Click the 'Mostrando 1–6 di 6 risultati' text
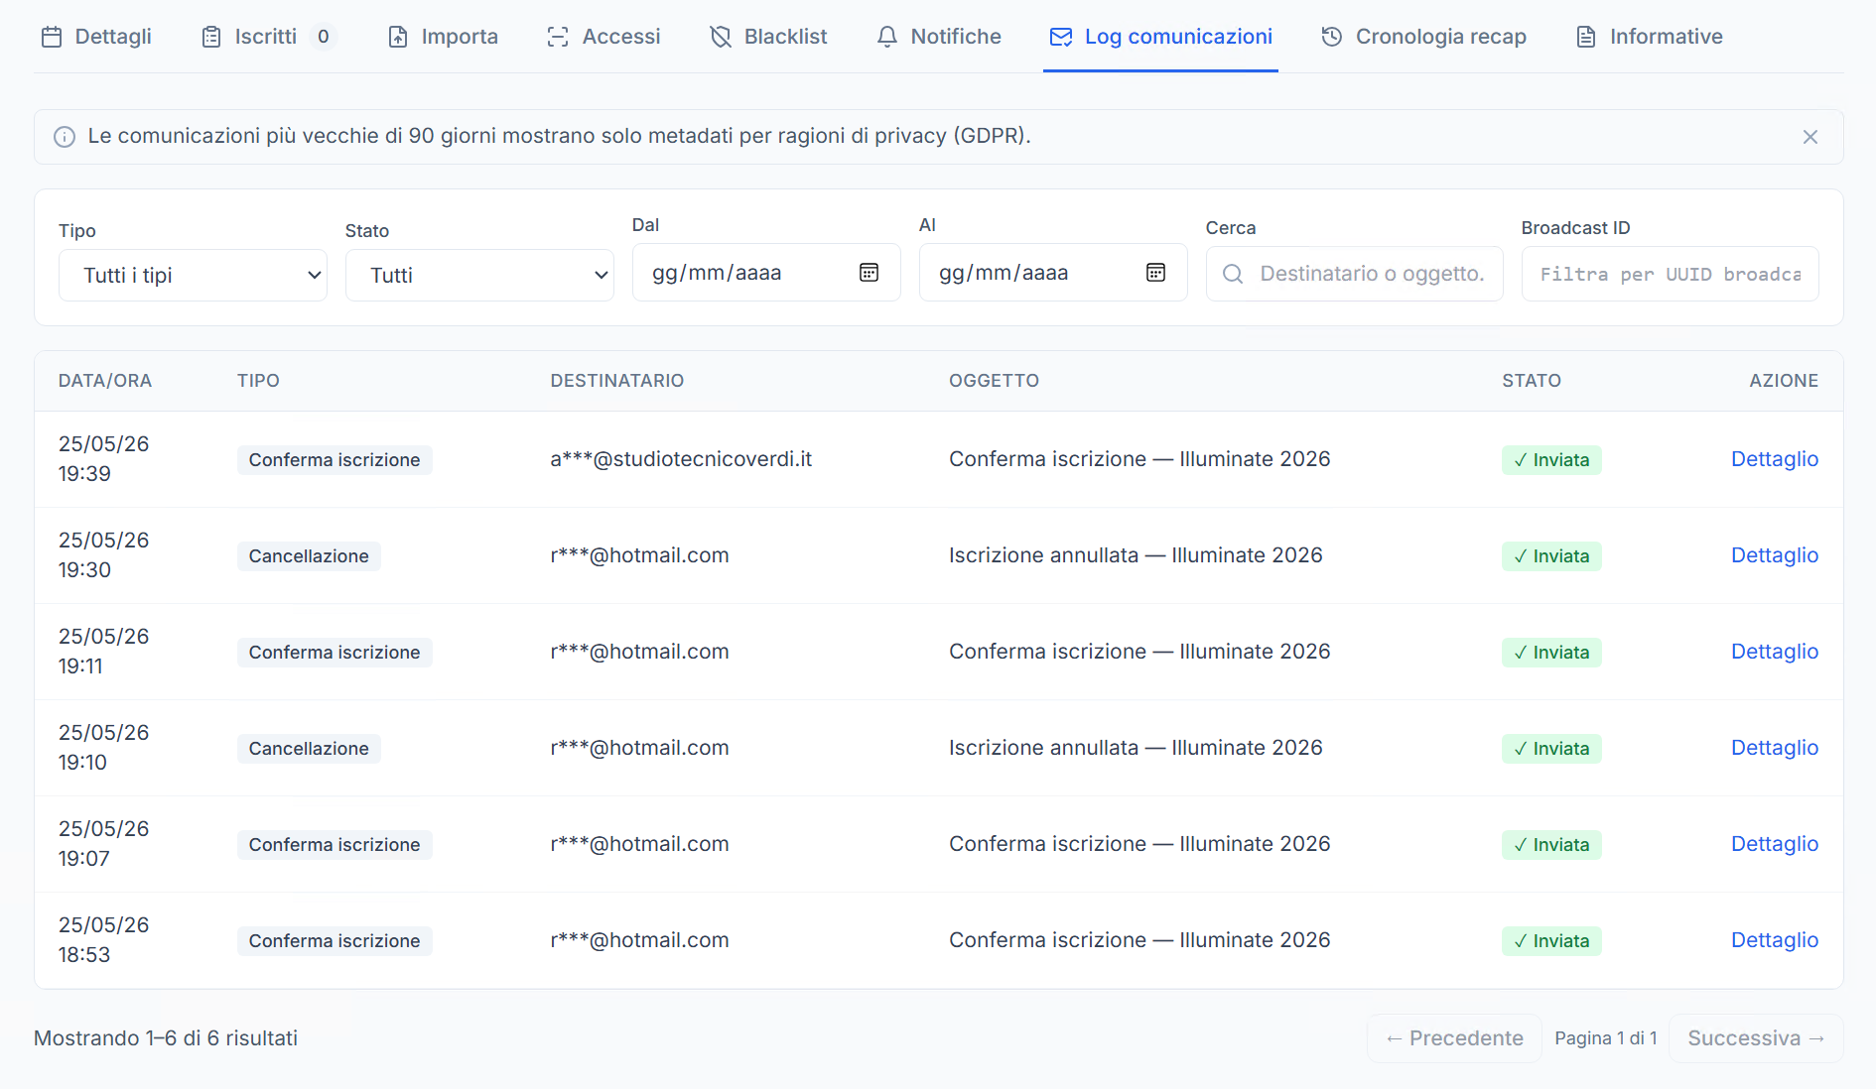This screenshot has width=1876, height=1089. pos(166,1038)
